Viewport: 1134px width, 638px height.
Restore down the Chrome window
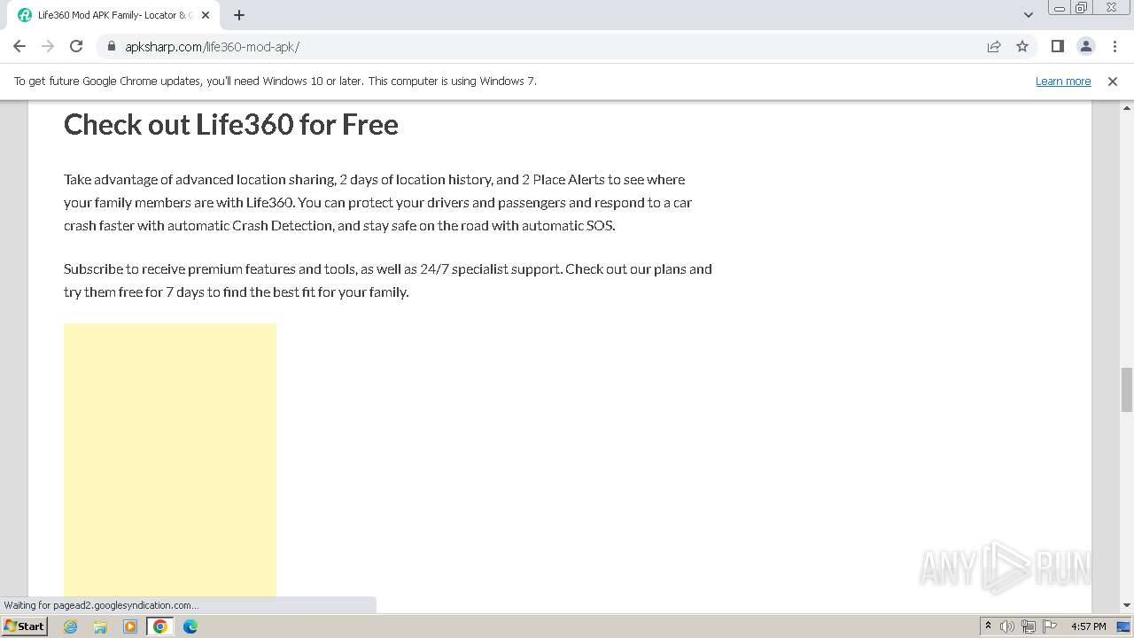tap(1082, 8)
